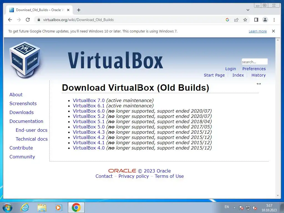
Task: Show hidden system tray icons
Action: [x=234, y=208]
